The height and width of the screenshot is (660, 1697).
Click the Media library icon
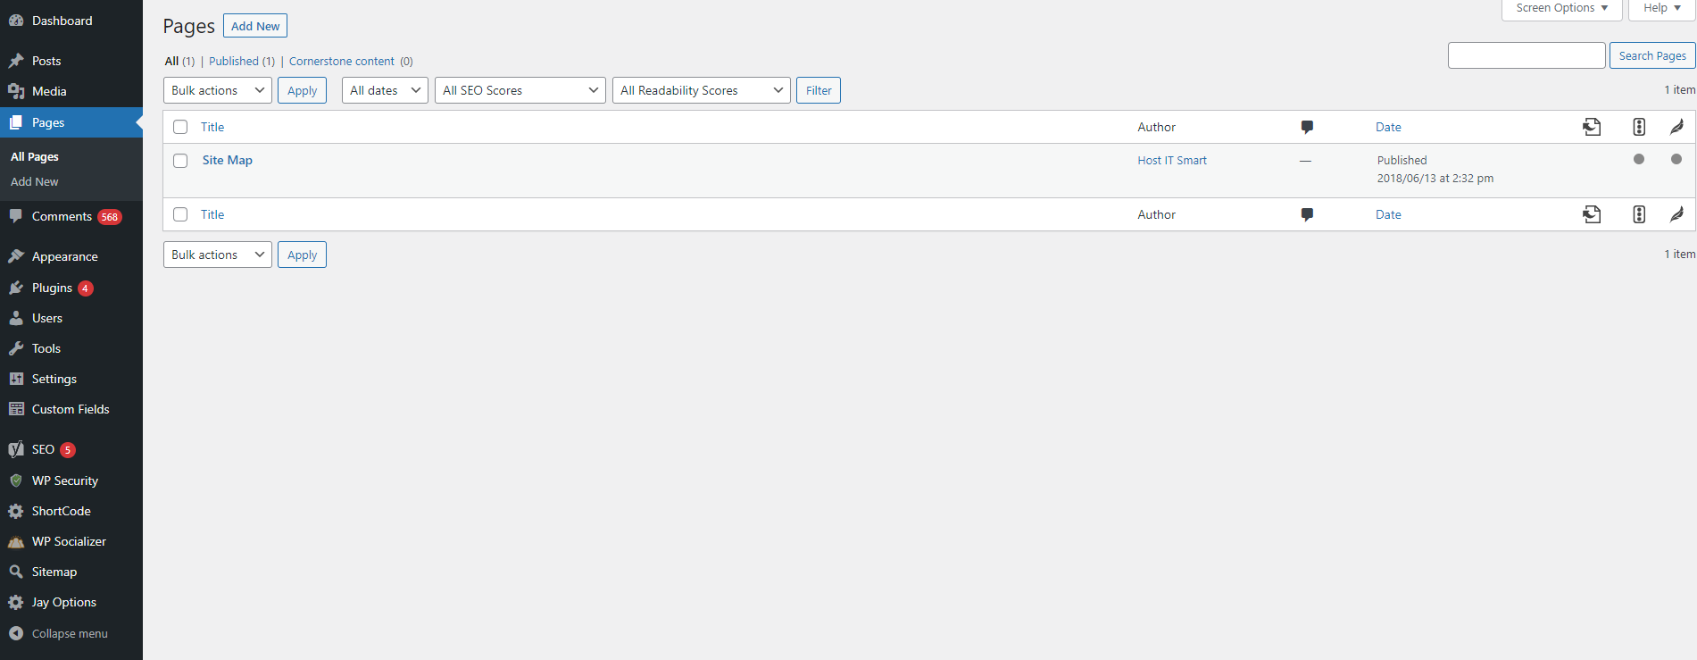[16, 91]
